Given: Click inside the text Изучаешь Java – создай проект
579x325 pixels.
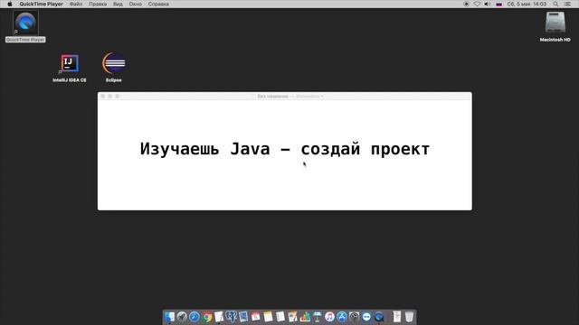Looking at the screenshot, I should (x=285, y=149).
